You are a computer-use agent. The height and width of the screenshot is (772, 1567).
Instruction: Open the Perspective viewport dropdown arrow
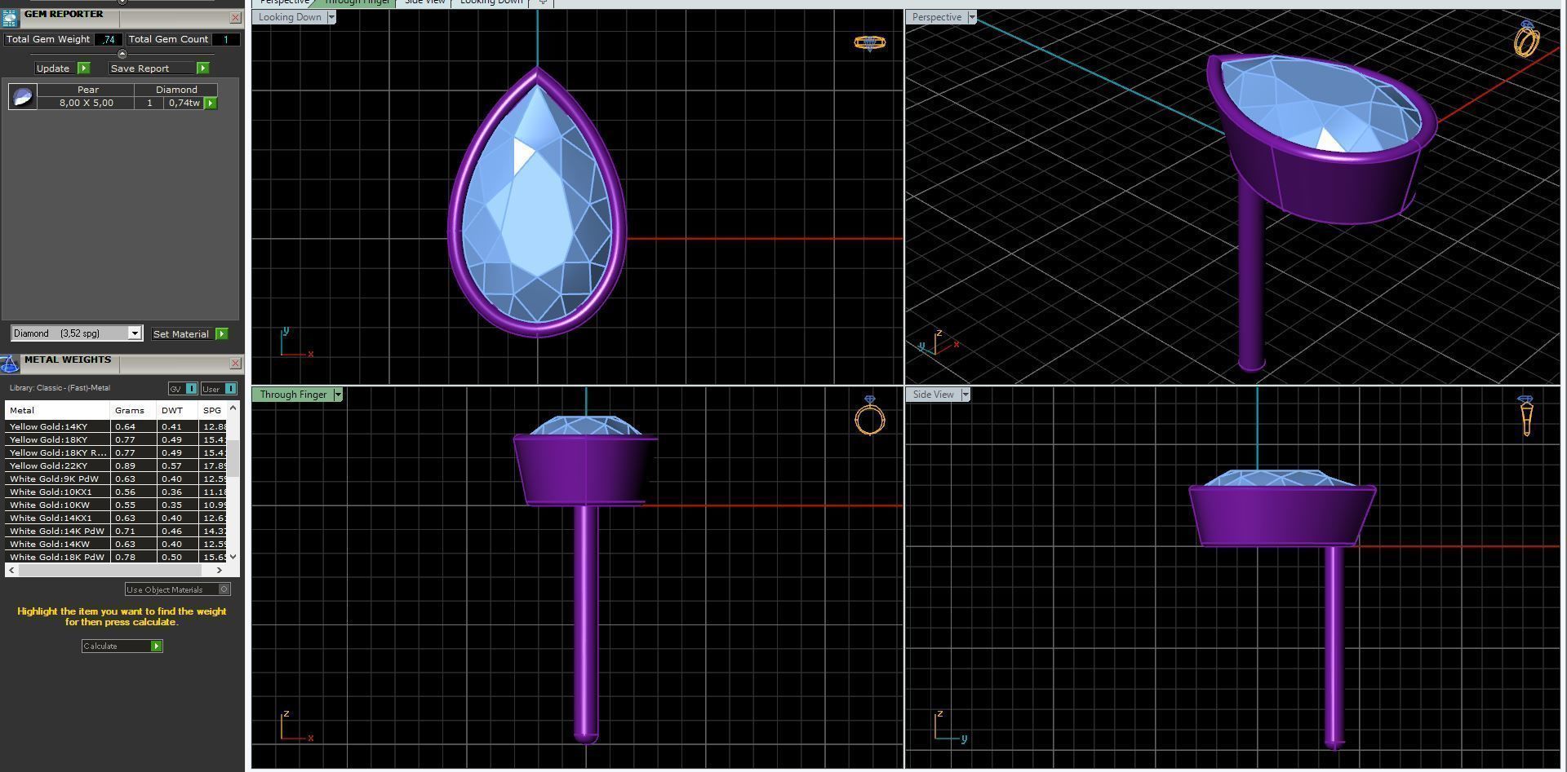pos(971,17)
